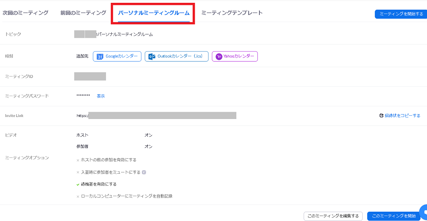Click the Google Calendar icon
Viewport: 427px width, 221px height.
pyautogui.click(x=100, y=57)
